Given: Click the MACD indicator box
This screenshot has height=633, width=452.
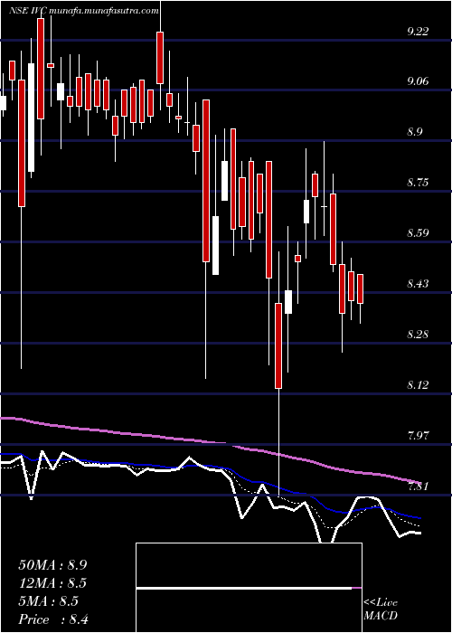Looking at the screenshot, I should (249, 588).
